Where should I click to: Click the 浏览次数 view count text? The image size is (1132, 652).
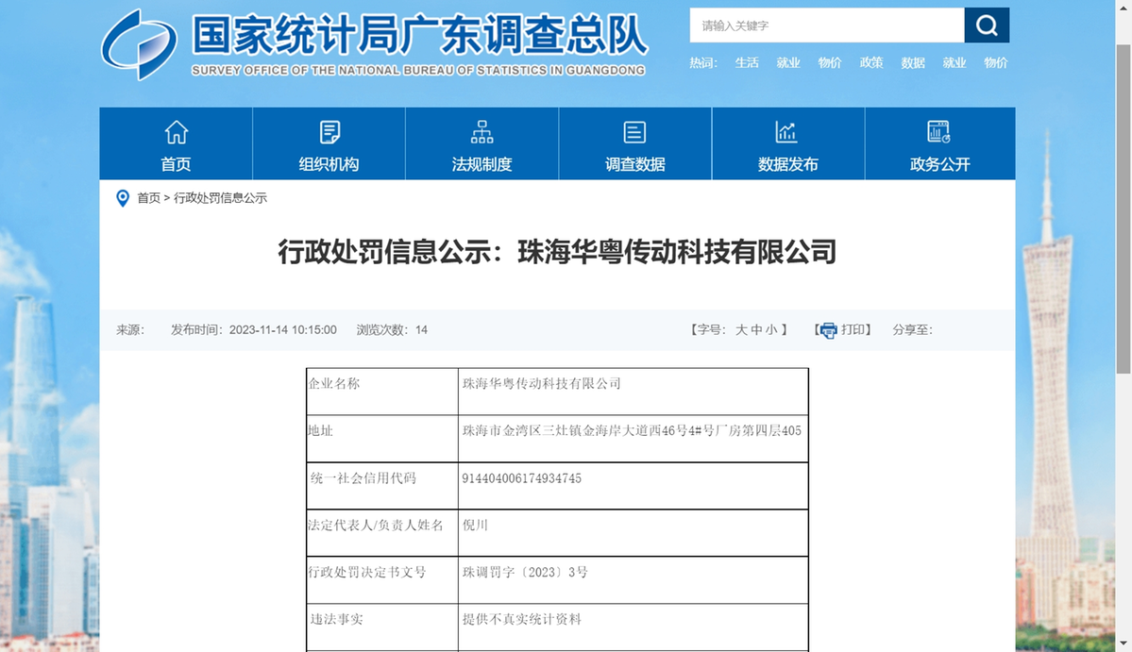click(x=392, y=330)
